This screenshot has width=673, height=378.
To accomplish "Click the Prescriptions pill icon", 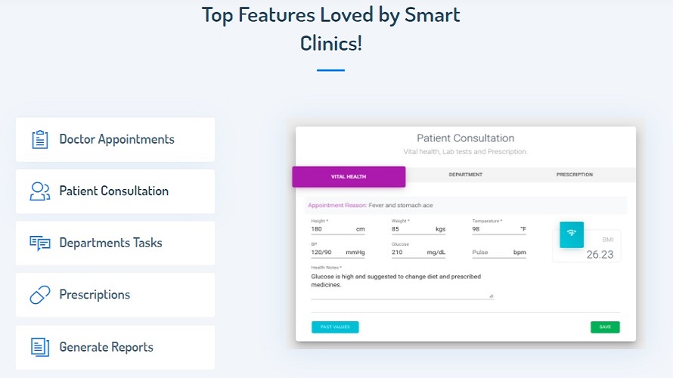I will coord(40,295).
